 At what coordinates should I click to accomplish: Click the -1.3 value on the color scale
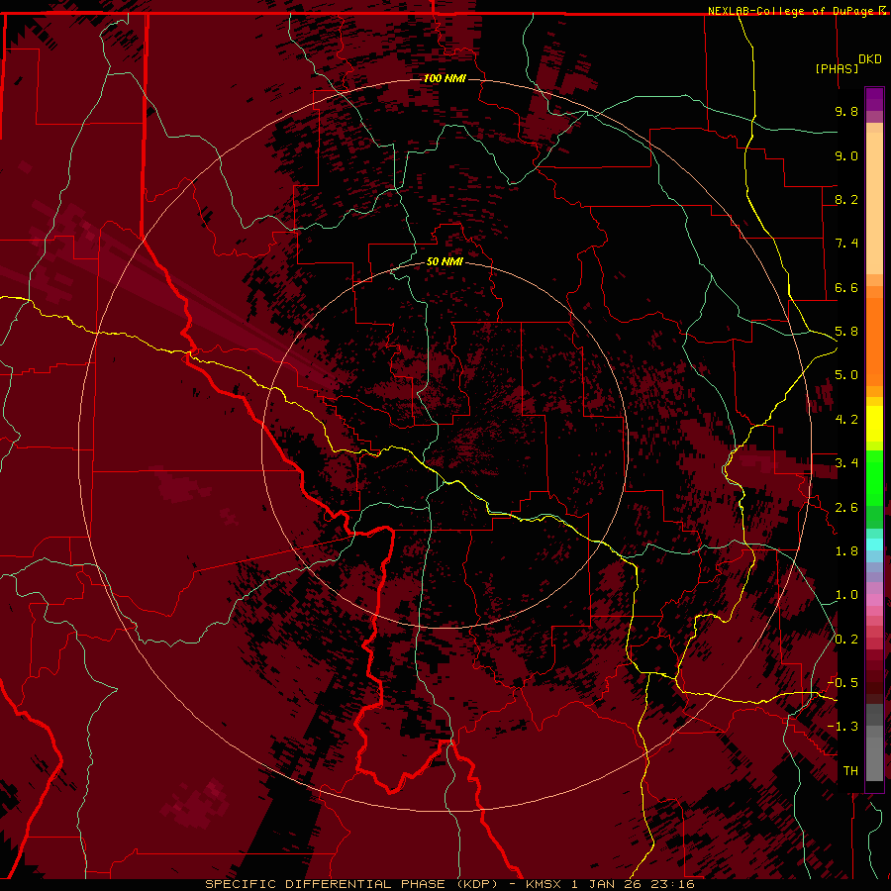pyautogui.click(x=842, y=727)
